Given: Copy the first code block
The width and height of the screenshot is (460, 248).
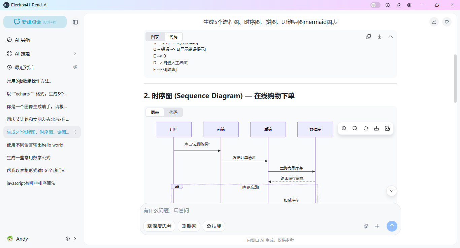Looking at the screenshot, I should coord(368,37).
